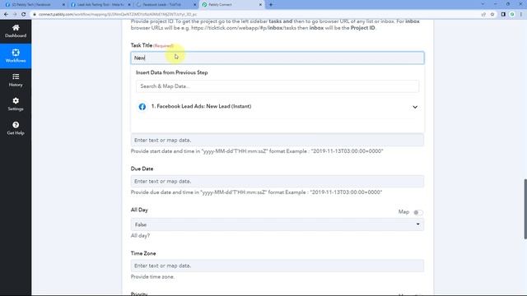Click into the Task Title field
The image size is (527, 296).
(x=277, y=58)
